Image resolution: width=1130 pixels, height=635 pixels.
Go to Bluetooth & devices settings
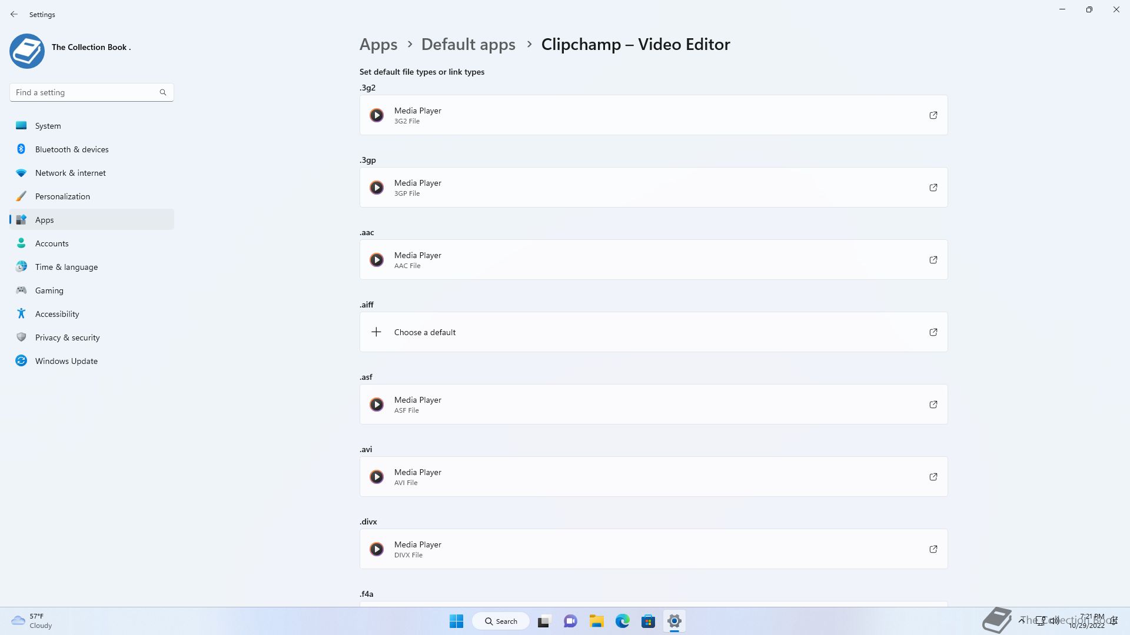pos(72,149)
